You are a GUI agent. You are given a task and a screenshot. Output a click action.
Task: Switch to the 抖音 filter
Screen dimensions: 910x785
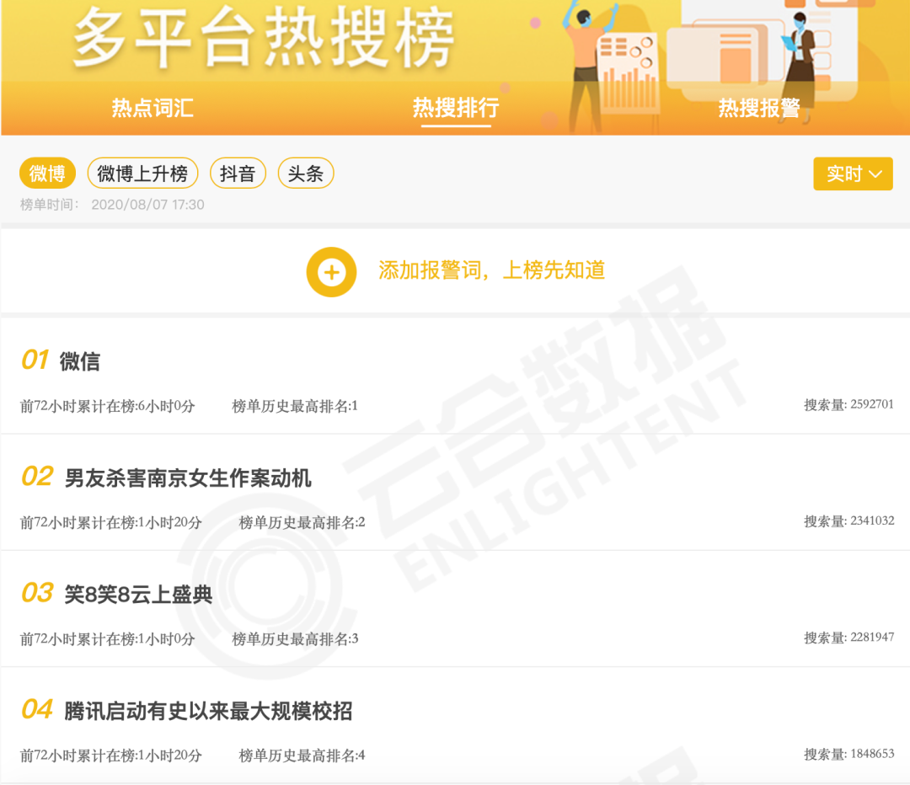tap(238, 173)
